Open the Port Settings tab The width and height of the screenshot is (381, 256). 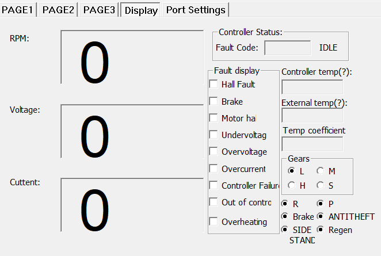pos(196,10)
